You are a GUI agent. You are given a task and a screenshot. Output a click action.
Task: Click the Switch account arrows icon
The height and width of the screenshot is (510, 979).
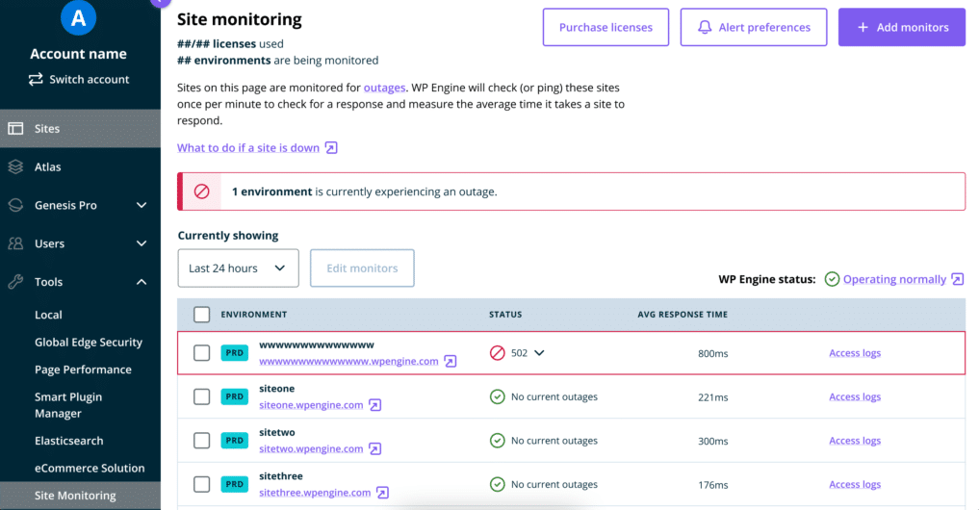pyautogui.click(x=36, y=79)
